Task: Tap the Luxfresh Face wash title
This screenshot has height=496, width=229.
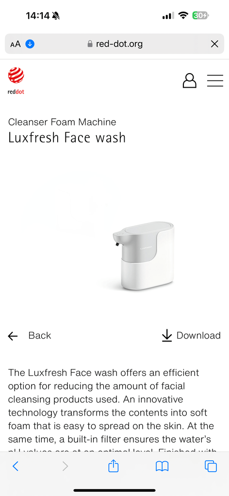Action: (x=67, y=138)
